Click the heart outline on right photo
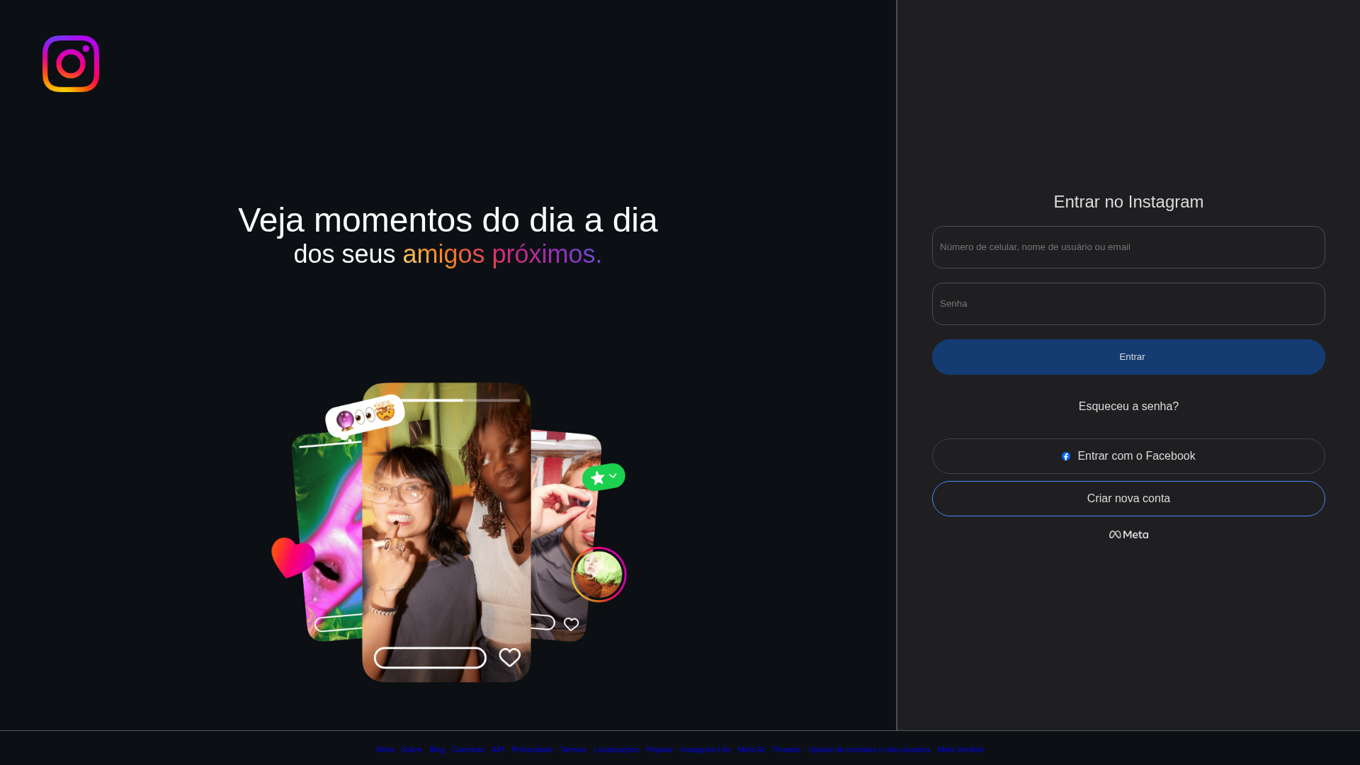 [x=571, y=624]
